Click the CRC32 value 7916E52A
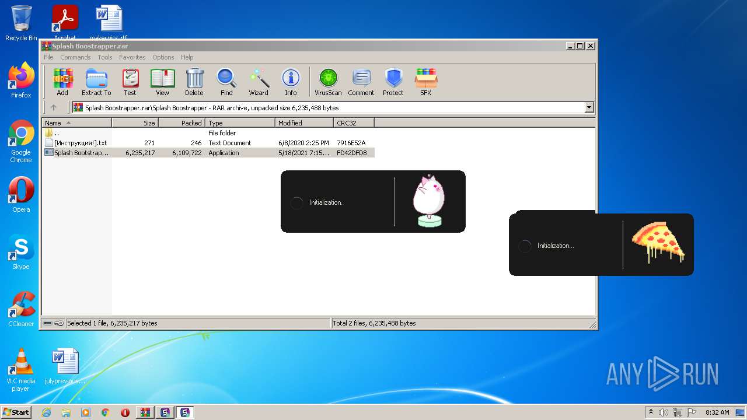747x420 pixels. click(351, 143)
